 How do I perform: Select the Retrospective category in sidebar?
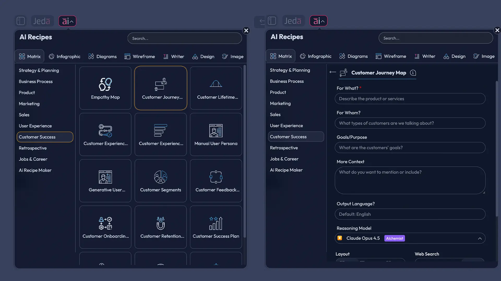click(33, 148)
